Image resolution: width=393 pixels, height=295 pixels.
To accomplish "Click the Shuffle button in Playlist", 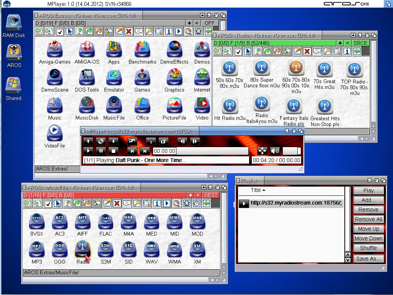I will 368,248.
